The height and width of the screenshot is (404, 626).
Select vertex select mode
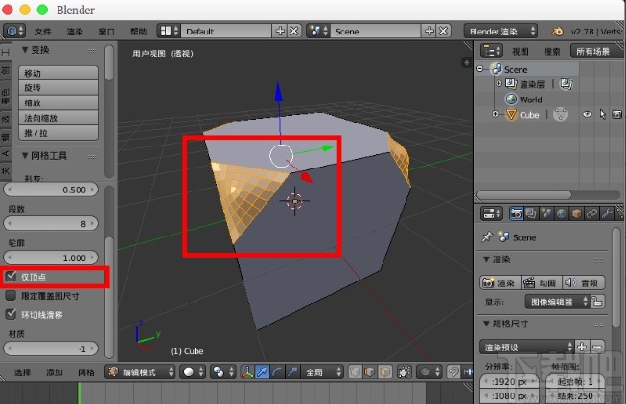pos(355,372)
